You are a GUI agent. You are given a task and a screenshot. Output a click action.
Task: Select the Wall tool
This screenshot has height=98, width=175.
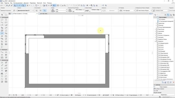point(2,20)
